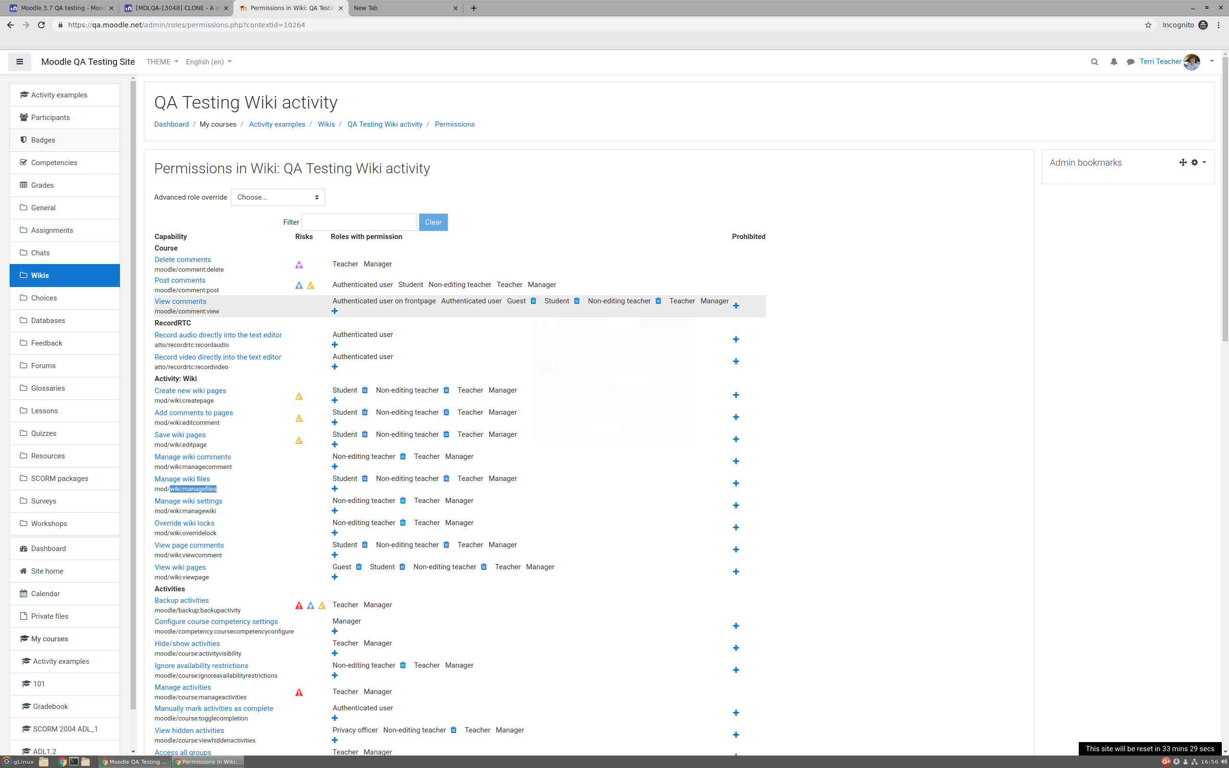1229x768 pixels.
Task: Click into the Filter text field
Action: (359, 222)
